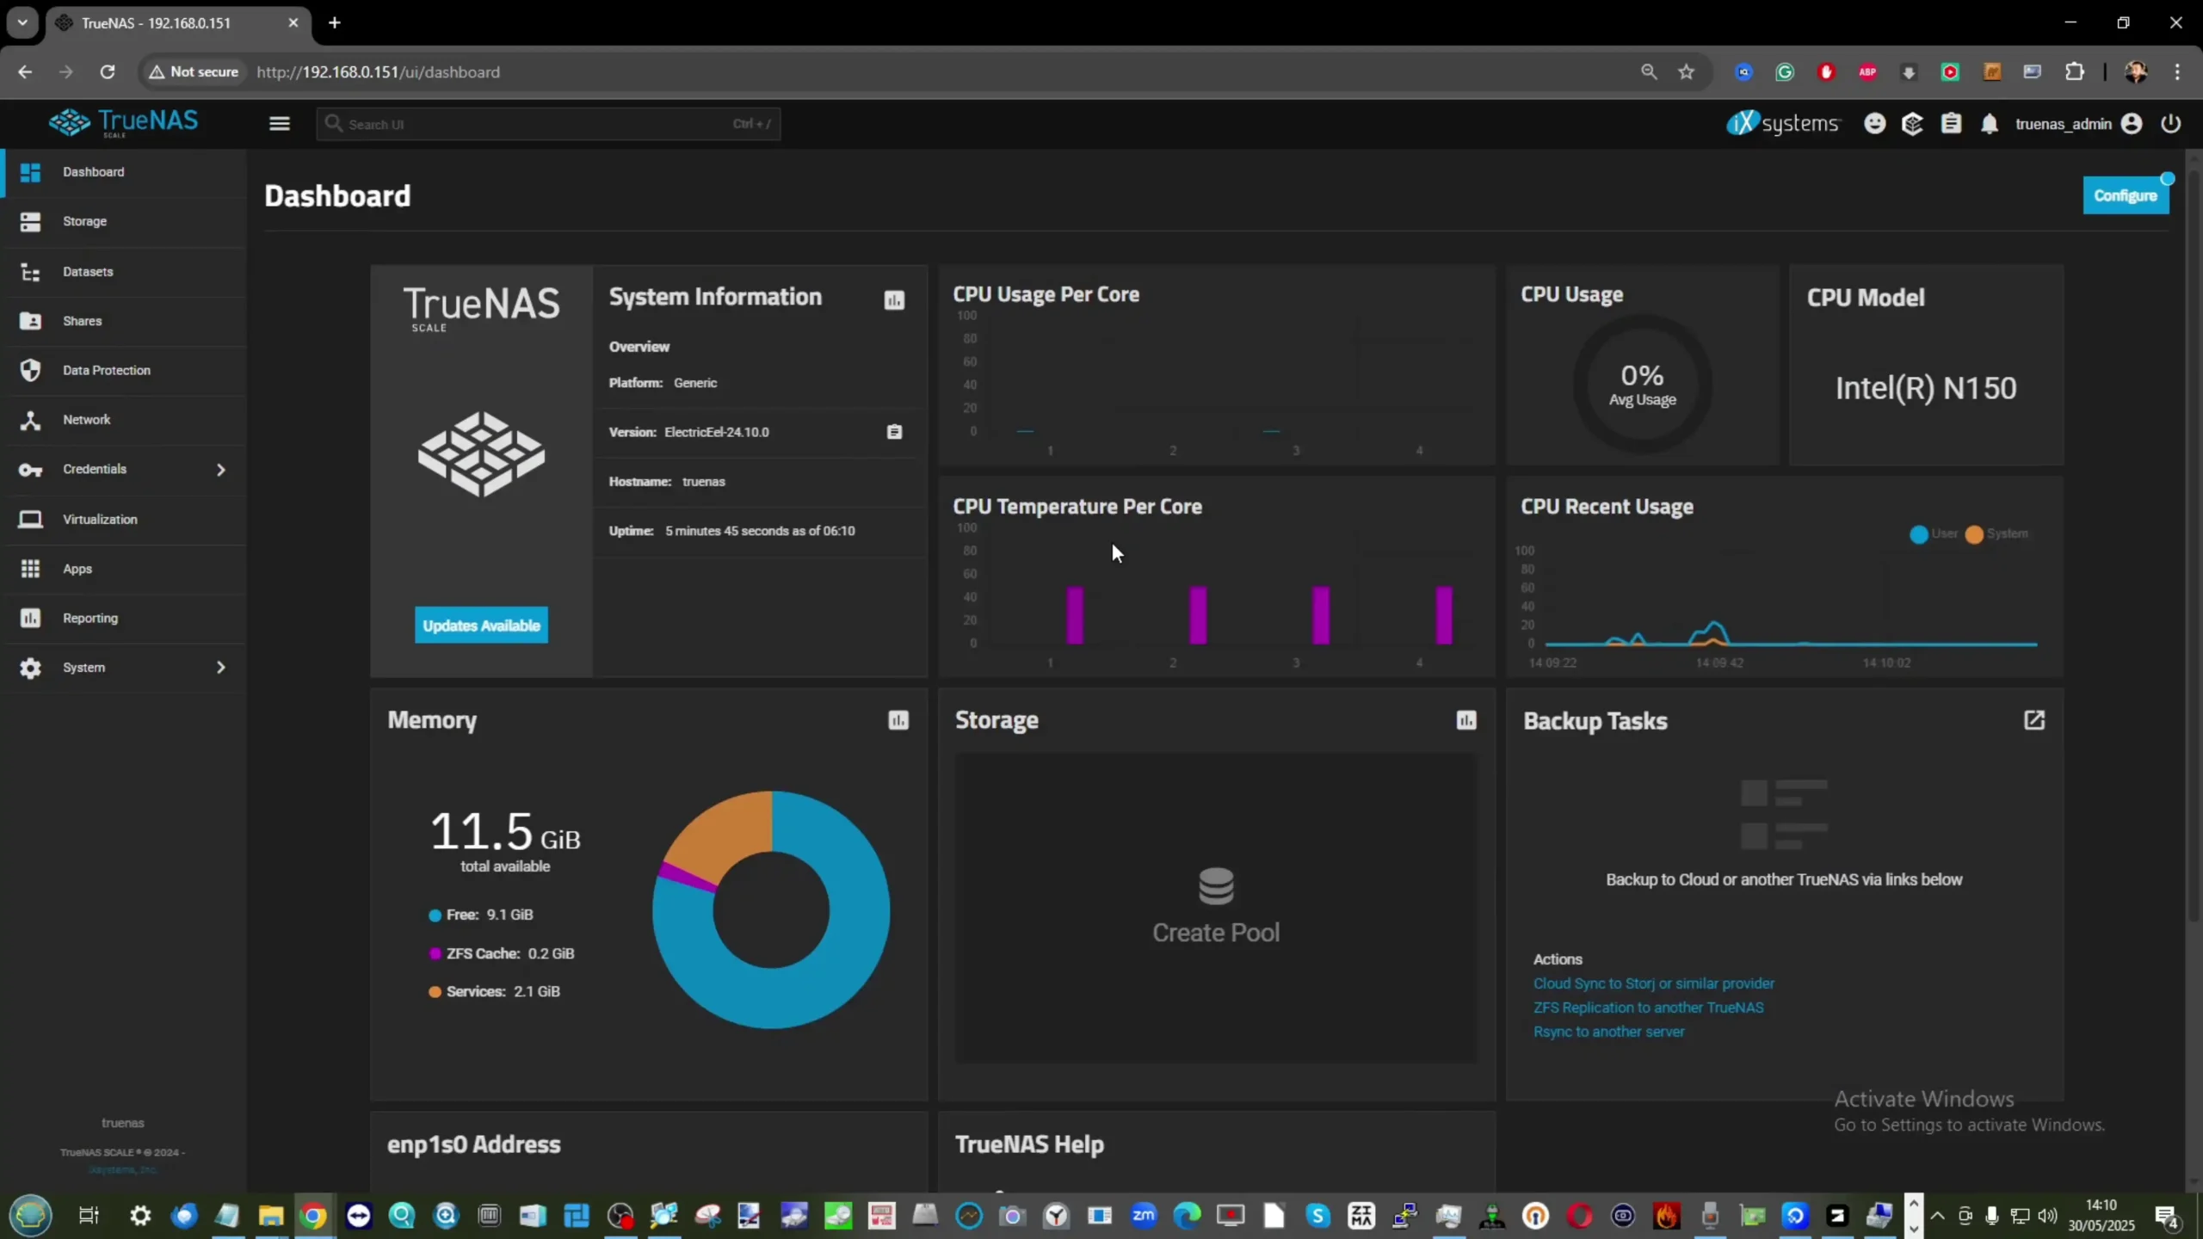The height and width of the screenshot is (1239, 2203).
Task: Open System Information reports icon
Action: pos(894,300)
